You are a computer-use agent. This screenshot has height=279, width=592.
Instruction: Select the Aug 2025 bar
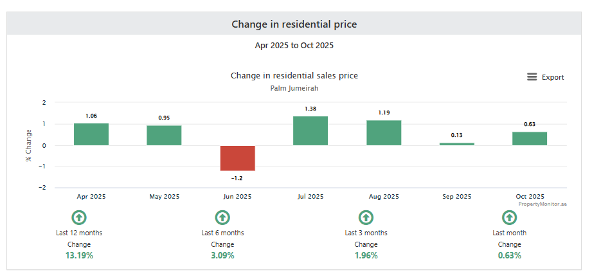click(x=384, y=132)
